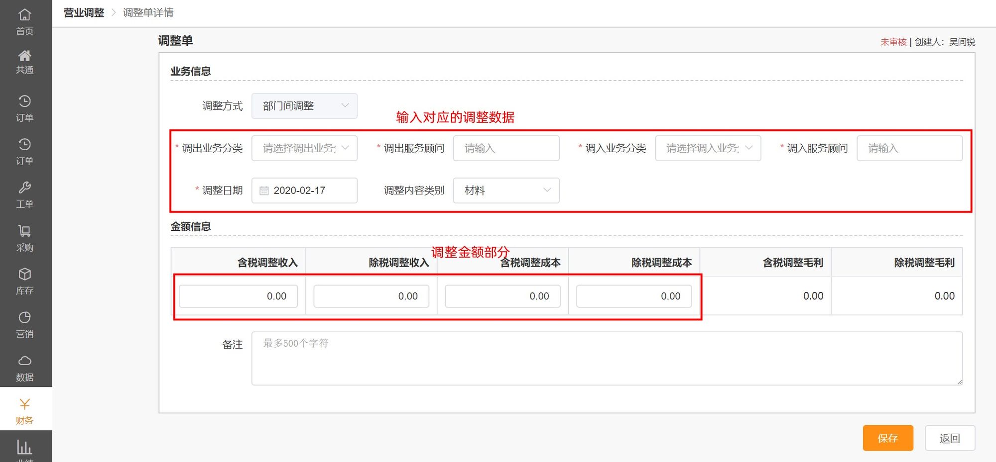Open the 首页 home icon in sidebar

pyautogui.click(x=25, y=15)
